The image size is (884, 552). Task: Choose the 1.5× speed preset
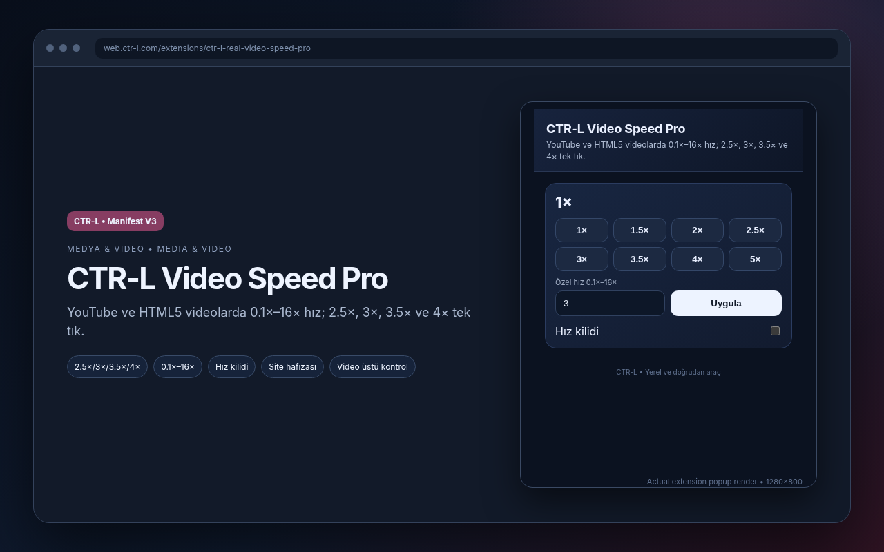[640, 230]
